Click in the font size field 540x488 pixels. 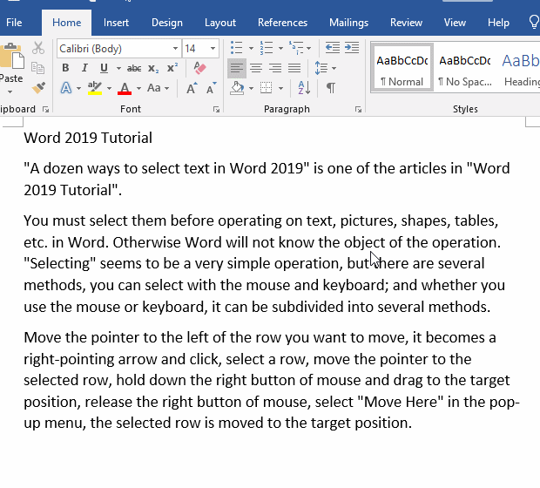(x=195, y=49)
